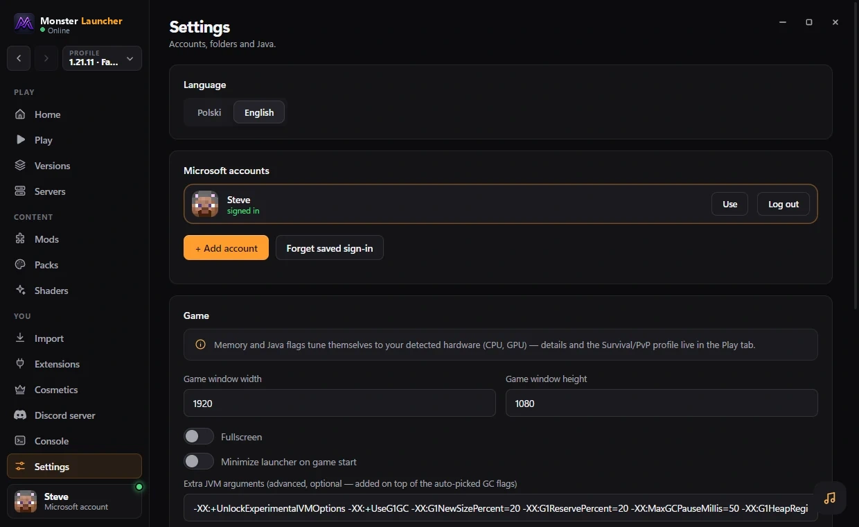
Task: Click Log out for Steve account
Action: click(783, 204)
